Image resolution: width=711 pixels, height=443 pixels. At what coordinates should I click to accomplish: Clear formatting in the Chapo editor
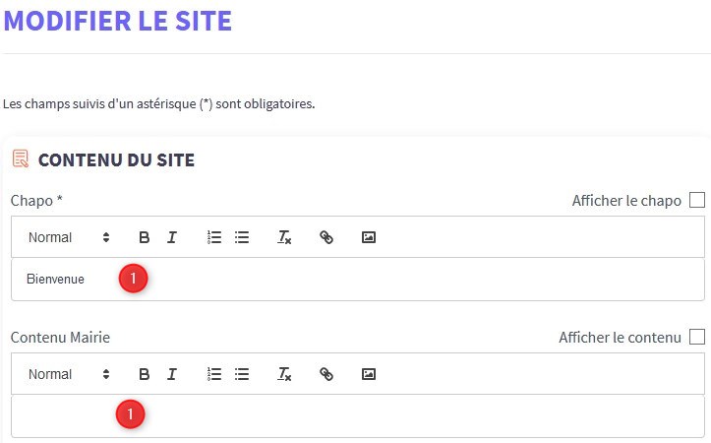click(x=284, y=237)
